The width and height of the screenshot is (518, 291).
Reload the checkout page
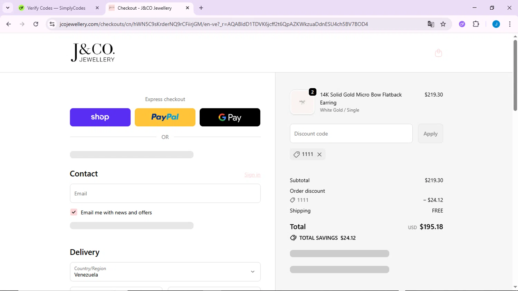click(36, 24)
